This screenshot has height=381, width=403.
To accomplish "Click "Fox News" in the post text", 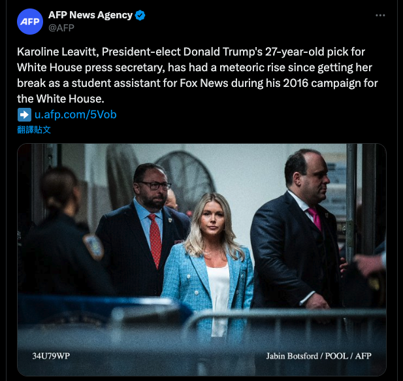I will 204,83.
